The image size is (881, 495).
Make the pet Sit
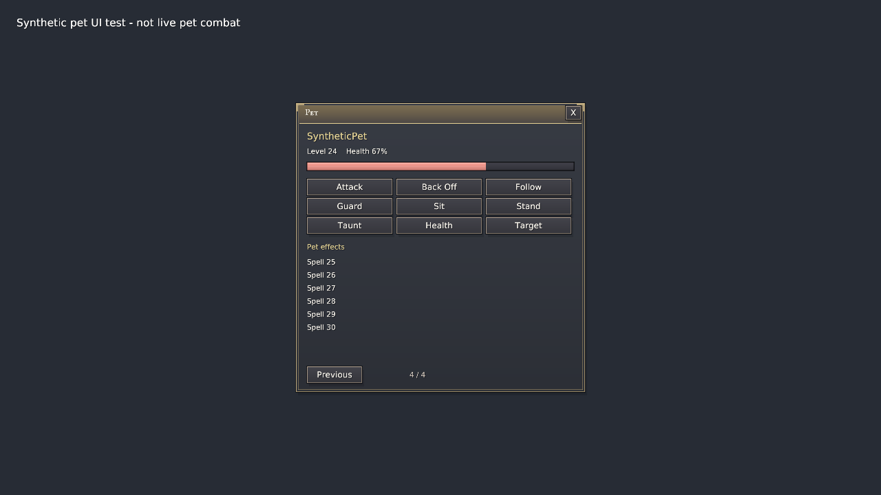pos(439,206)
